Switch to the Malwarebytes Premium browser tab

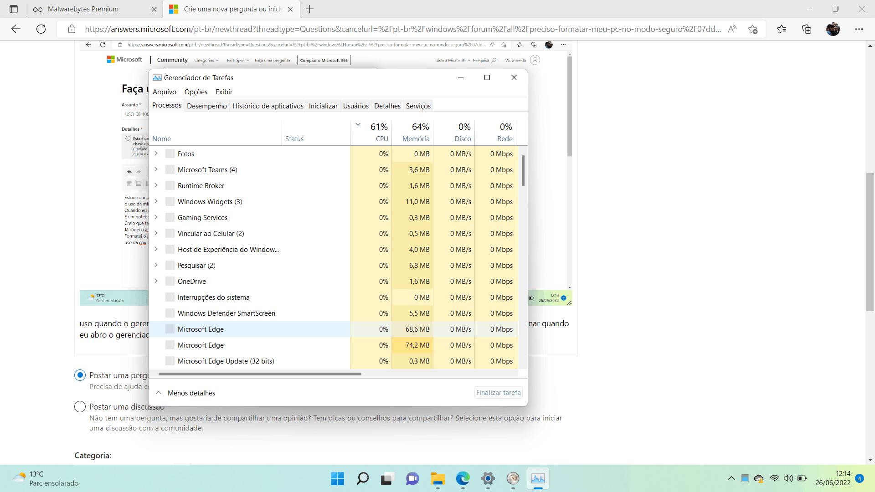83,9
